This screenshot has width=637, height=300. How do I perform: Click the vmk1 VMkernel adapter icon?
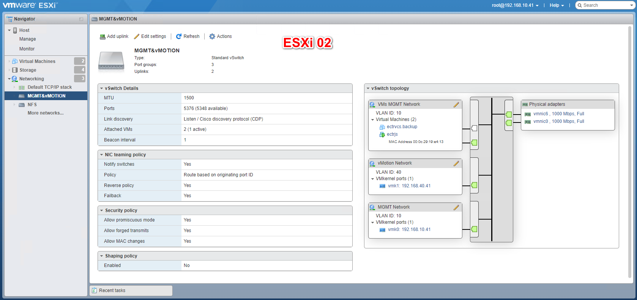point(382,186)
